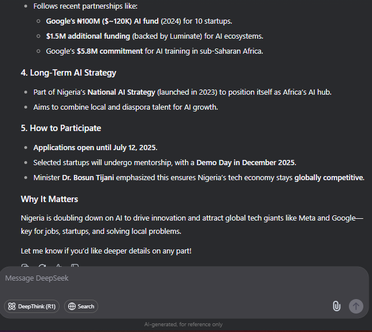
Task: Dislike the response with the thumbs-down icon
Action: click(x=75, y=266)
